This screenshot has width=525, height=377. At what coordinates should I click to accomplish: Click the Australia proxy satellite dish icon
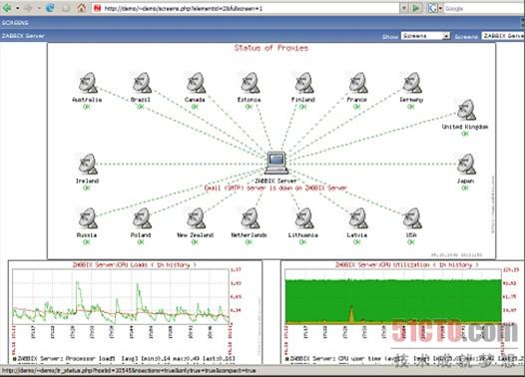[x=88, y=83]
